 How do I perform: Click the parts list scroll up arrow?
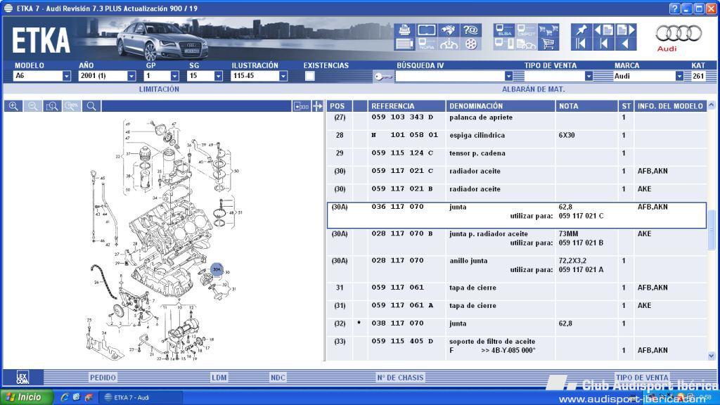click(x=712, y=105)
